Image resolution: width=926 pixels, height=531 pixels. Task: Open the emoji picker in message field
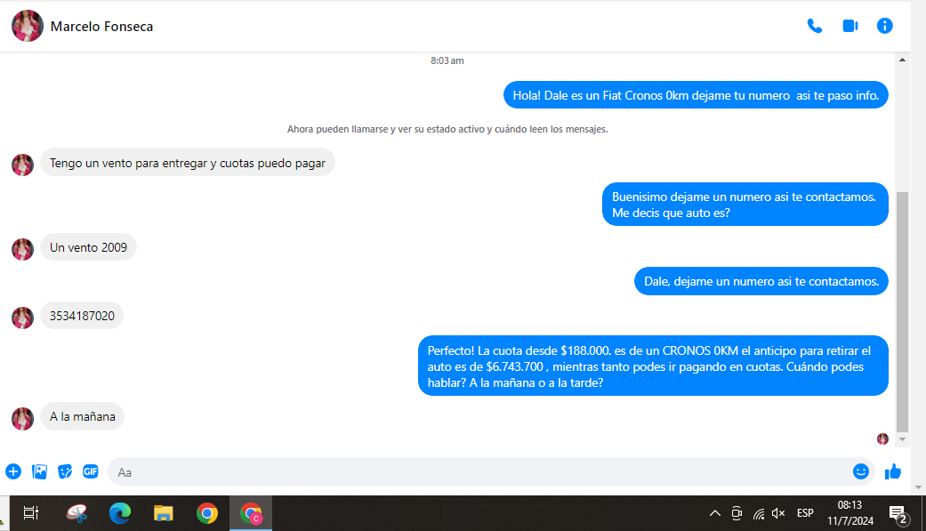860,471
